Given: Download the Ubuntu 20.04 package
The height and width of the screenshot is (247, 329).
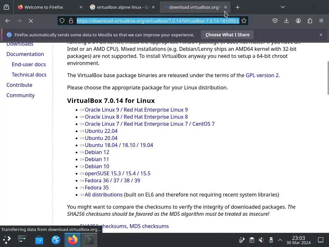Looking at the screenshot, I should pyautogui.click(x=101, y=138).
